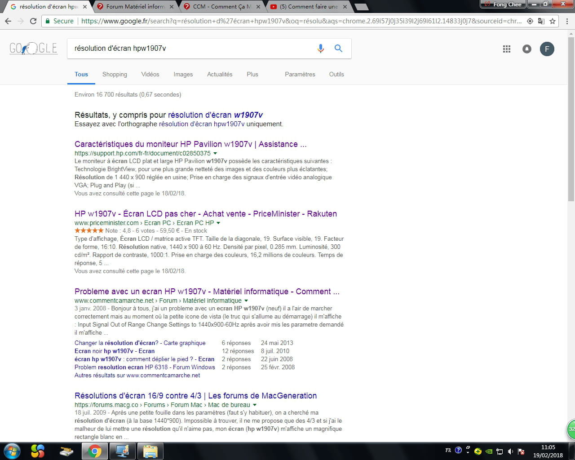The height and width of the screenshot is (460, 575).
Task: Submit search with the magnifier icon
Action: click(338, 49)
